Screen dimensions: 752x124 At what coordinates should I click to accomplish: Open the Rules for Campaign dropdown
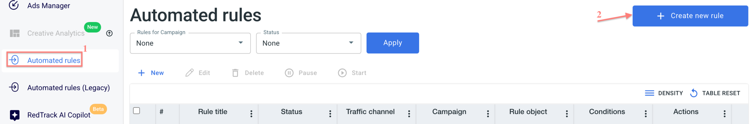190,43
